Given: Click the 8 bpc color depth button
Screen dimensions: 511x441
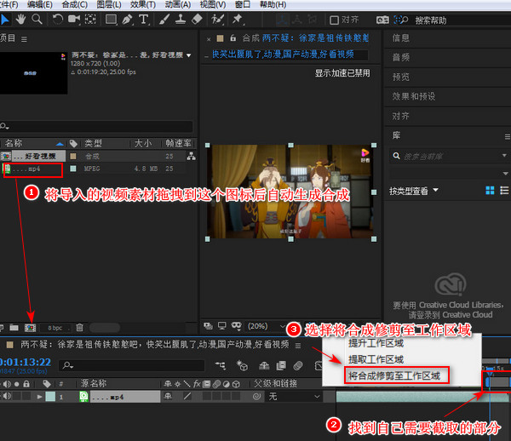Looking at the screenshot, I should click(55, 328).
